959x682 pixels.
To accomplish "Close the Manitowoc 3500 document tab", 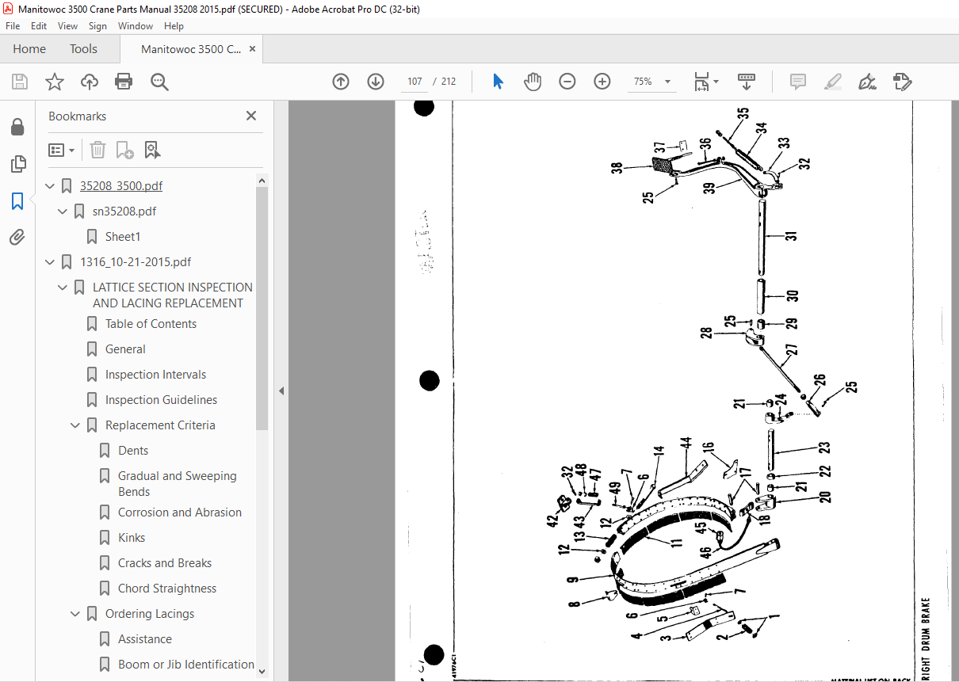I will 252,49.
